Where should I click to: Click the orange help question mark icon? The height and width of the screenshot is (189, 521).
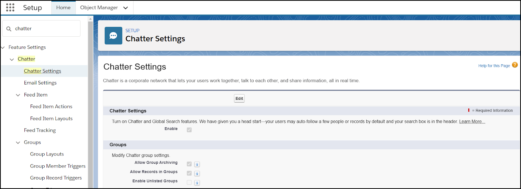pyautogui.click(x=515, y=65)
